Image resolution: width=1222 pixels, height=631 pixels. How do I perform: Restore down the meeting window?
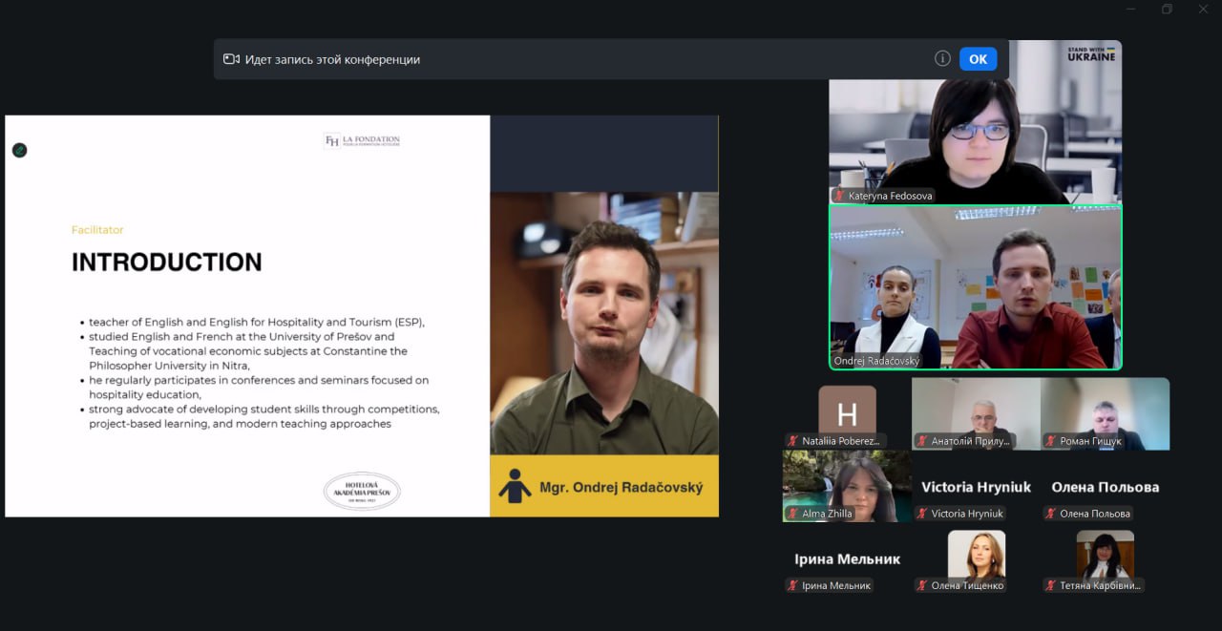click(x=1167, y=10)
